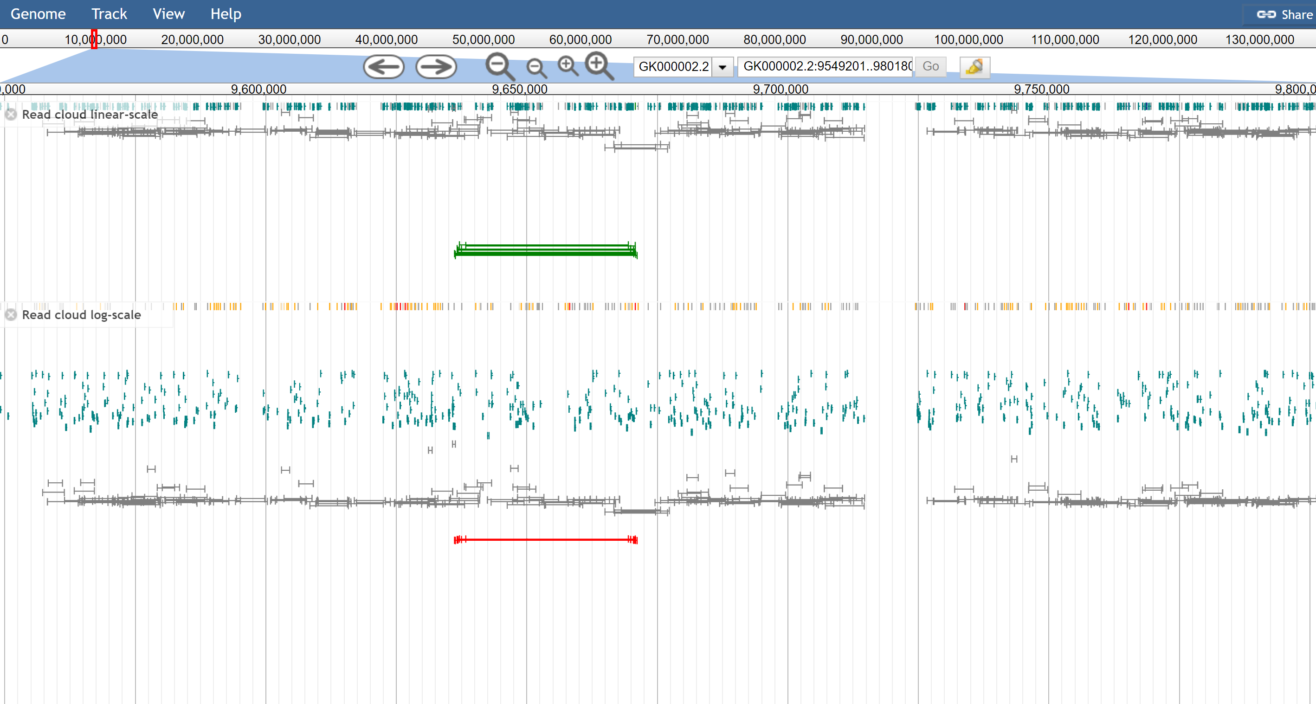
Task: Click 9,600,000 on the zoomed ruler
Action: point(258,89)
